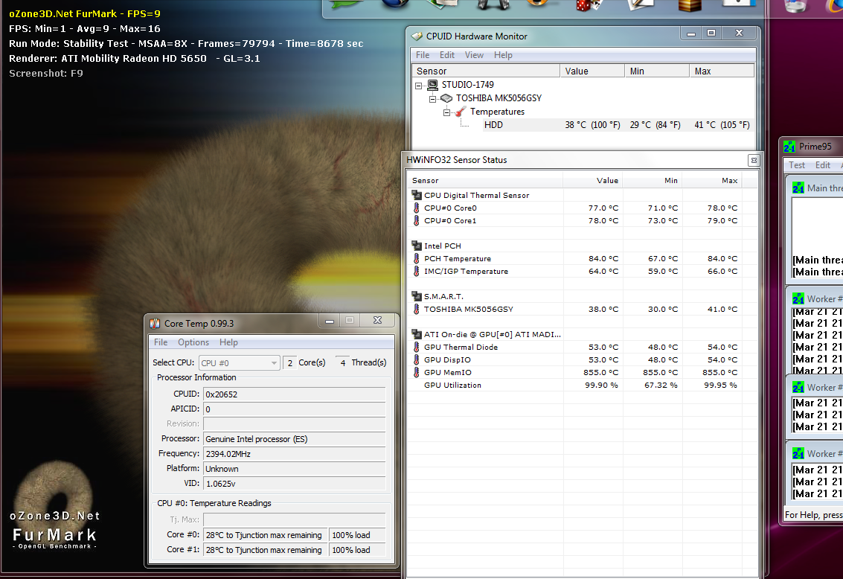Select the HDD row in Hardware Monitor

coord(583,125)
